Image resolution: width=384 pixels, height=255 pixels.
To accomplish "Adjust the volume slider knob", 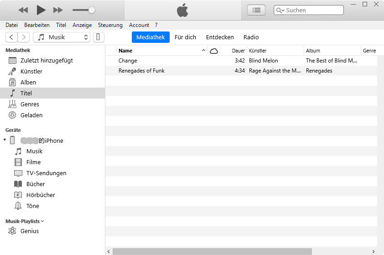I will coord(92,10).
